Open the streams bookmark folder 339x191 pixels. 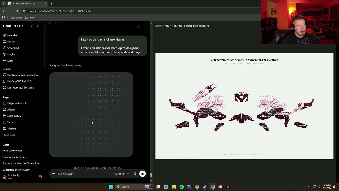coord(16,18)
